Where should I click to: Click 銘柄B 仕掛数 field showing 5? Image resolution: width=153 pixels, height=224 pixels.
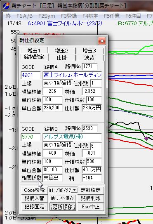[x=96, y=146]
